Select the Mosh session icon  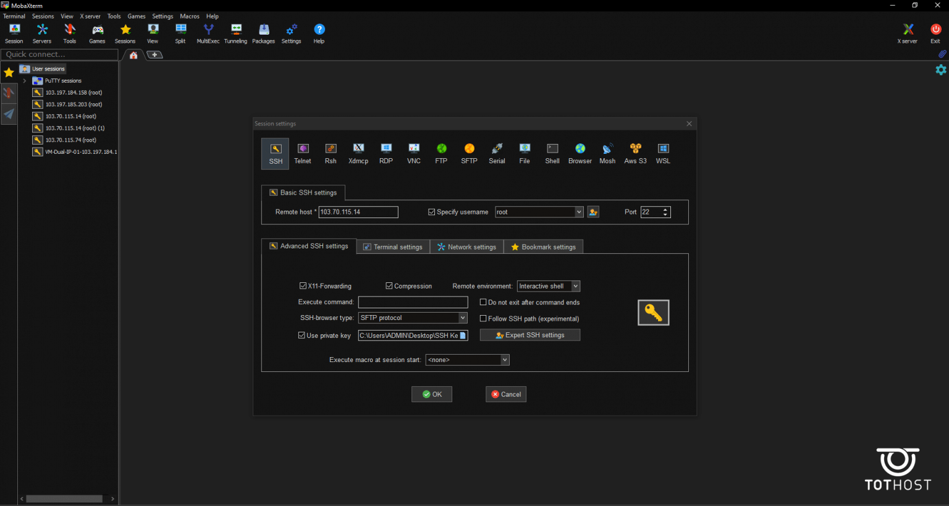pyautogui.click(x=607, y=153)
